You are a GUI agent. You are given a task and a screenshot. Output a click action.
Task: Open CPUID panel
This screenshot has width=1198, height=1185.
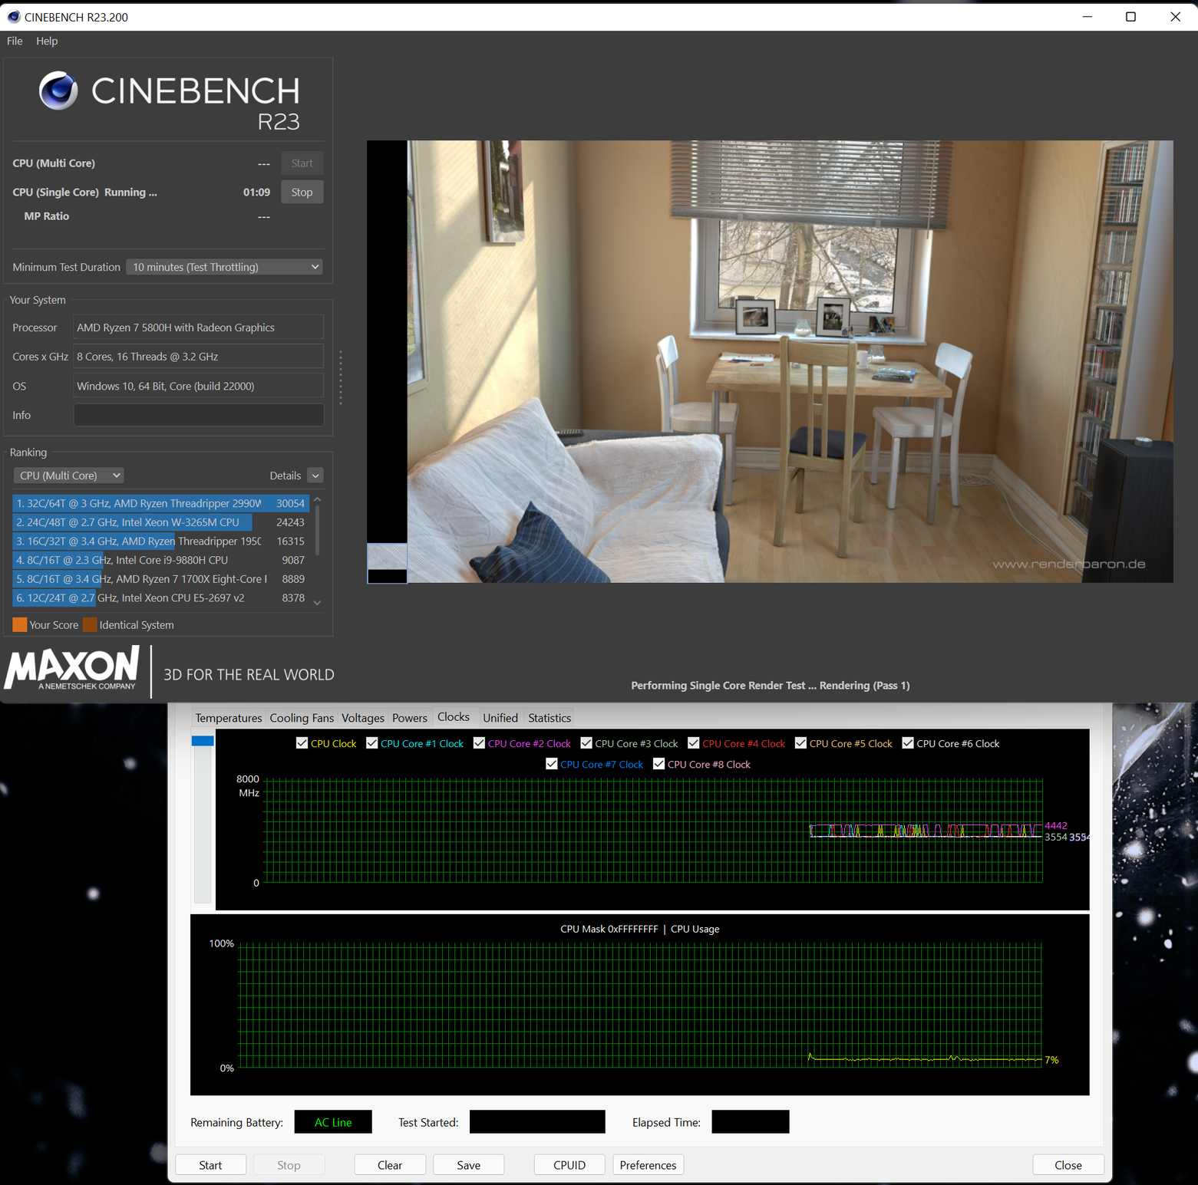tap(569, 1165)
